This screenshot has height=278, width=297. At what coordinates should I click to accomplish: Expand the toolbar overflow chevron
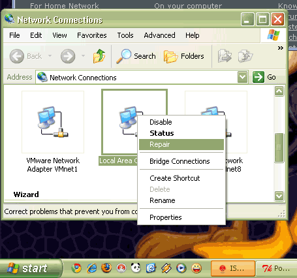[281, 48]
